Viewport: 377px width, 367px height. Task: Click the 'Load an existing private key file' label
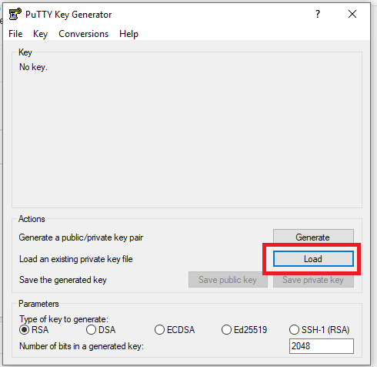click(76, 259)
